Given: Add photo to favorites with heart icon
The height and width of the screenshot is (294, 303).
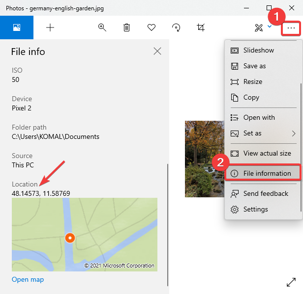Looking at the screenshot, I should pyautogui.click(x=151, y=27).
